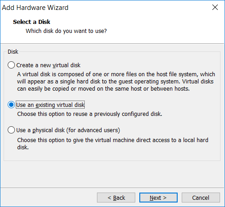225x207 pixels.
Task: Choose the Use an existing virtual disk radio button
Action: (11, 105)
